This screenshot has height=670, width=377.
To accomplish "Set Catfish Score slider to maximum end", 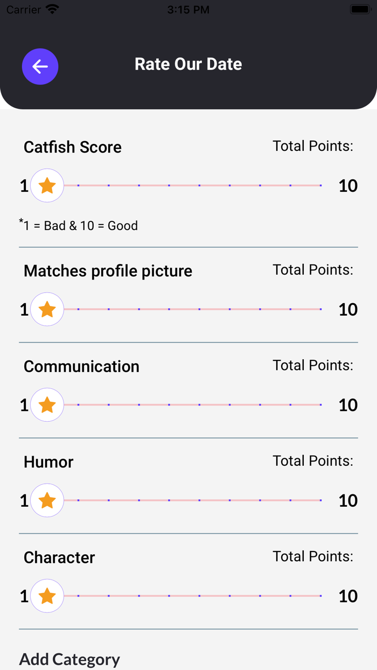I will pyautogui.click(x=320, y=186).
